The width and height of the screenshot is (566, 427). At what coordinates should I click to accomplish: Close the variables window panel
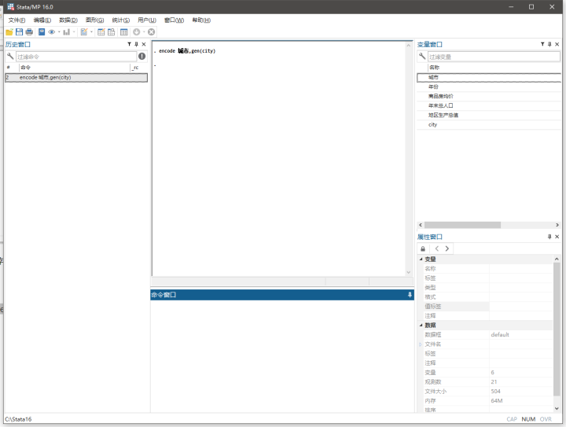coord(557,44)
